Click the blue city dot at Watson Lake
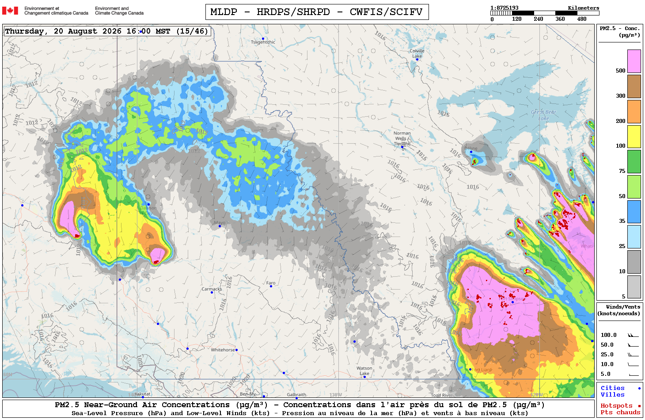This screenshot has width=645, height=420. point(364,377)
